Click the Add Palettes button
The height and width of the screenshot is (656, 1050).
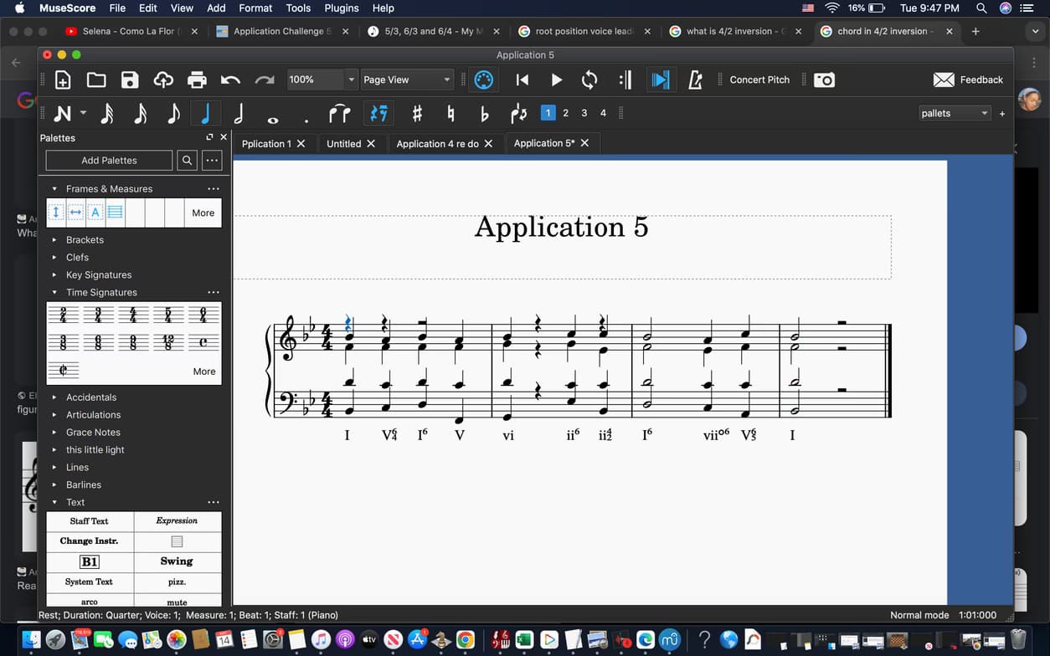tap(108, 160)
